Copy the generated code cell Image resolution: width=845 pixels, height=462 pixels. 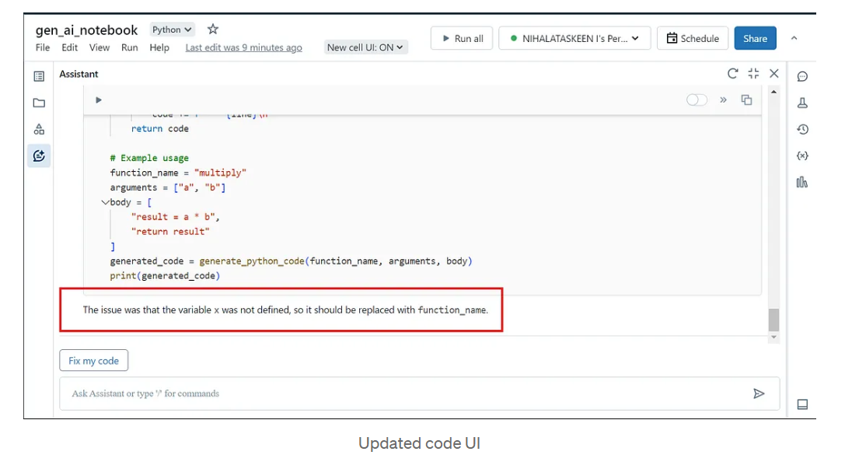[746, 100]
